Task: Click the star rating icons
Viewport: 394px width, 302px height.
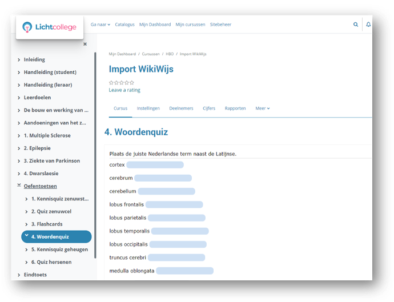Action: [121, 83]
